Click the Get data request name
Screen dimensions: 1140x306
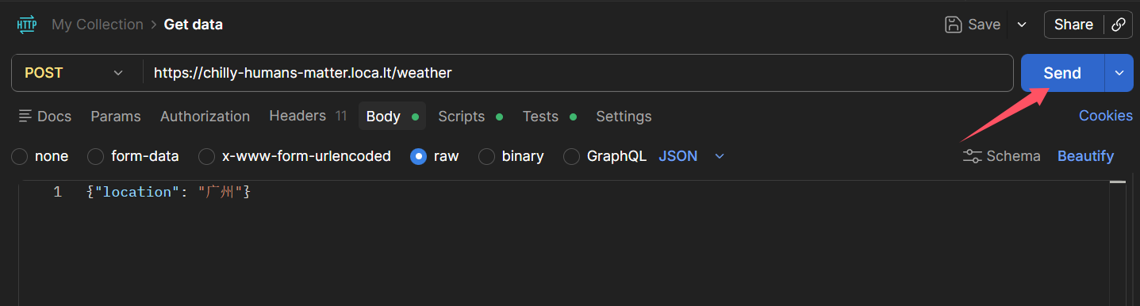coord(193,25)
